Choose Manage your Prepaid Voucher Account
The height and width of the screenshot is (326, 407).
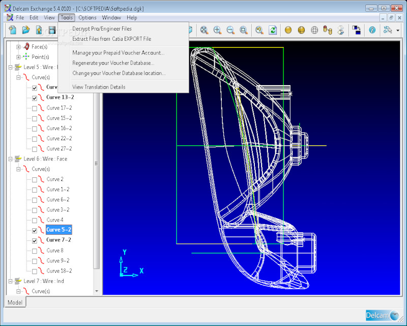[x=123, y=53]
